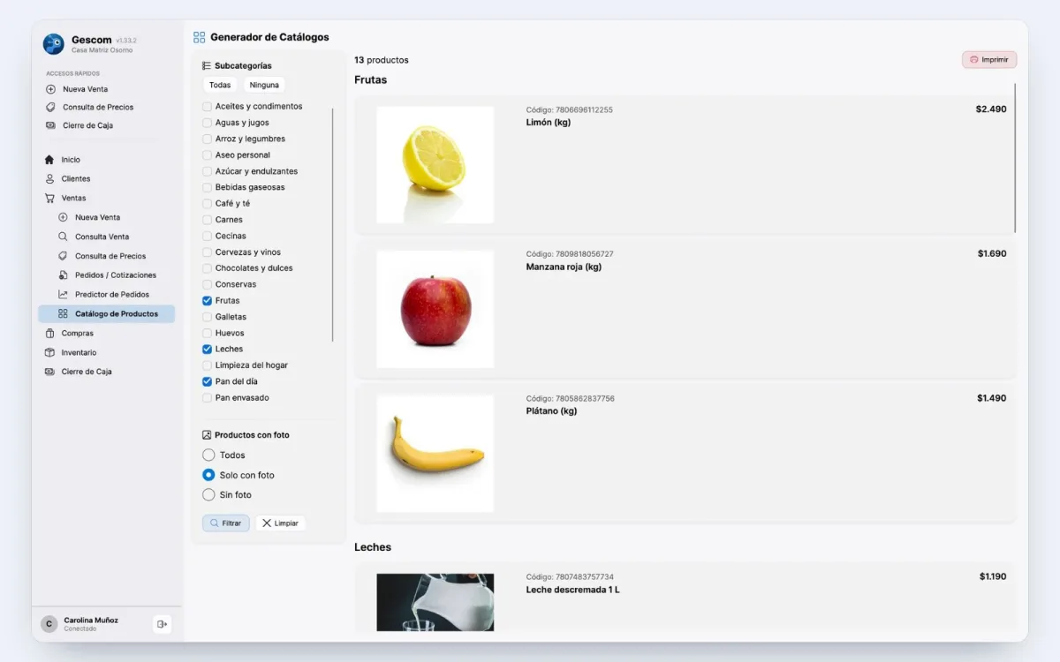Click the 13 productos count
1060x662 pixels.
[382, 60]
